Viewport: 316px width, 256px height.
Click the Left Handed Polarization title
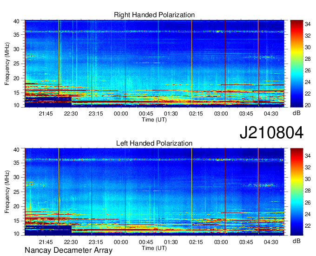pyautogui.click(x=154, y=143)
